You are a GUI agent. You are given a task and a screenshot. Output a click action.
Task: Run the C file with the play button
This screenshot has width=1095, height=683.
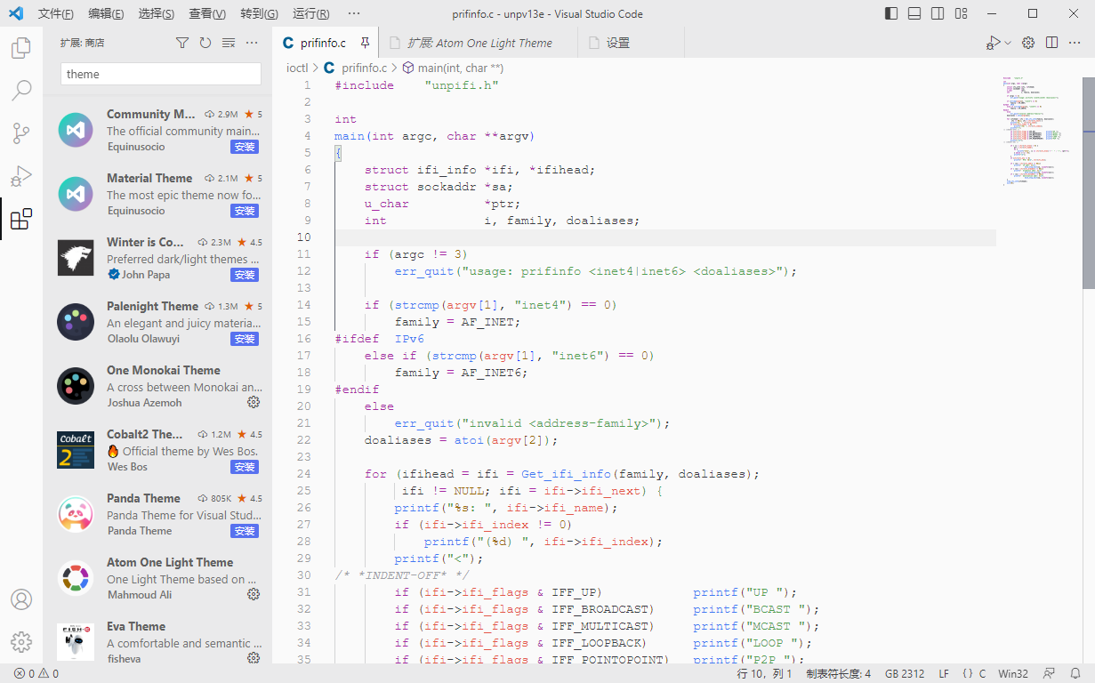coord(992,43)
